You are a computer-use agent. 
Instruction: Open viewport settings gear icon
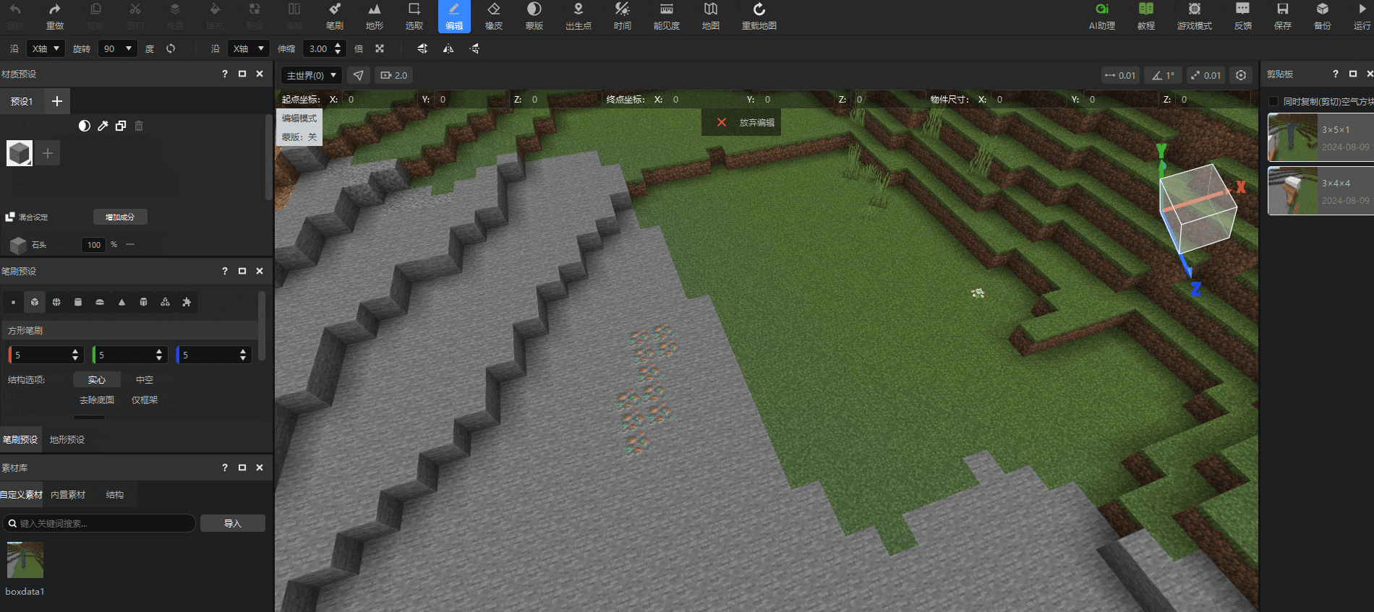click(x=1241, y=75)
